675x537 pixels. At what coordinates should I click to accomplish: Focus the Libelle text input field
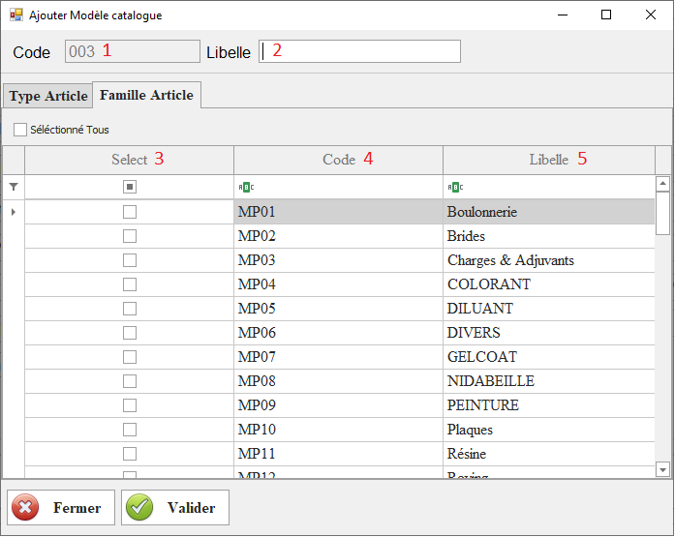(359, 51)
